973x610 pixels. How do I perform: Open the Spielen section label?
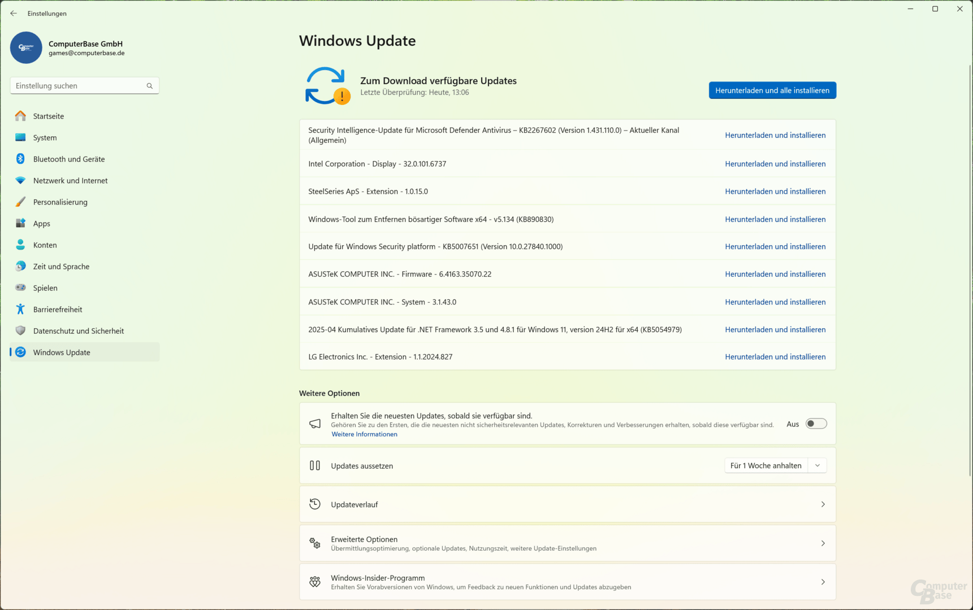pyautogui.click(x=45, y=287)
